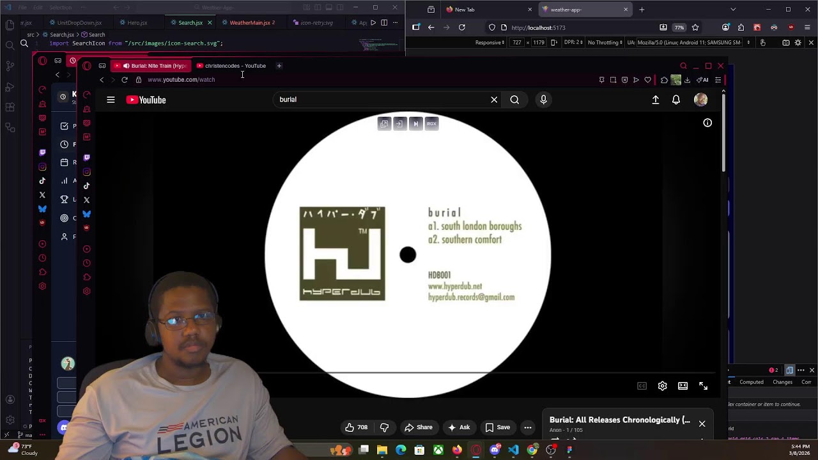Open Opera's AI button in the toolbar
Viewport: 818px width, 460px height.
[x=703, y=80]
